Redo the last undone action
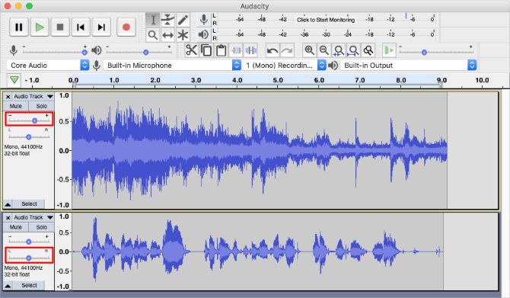 click(287, 50)
